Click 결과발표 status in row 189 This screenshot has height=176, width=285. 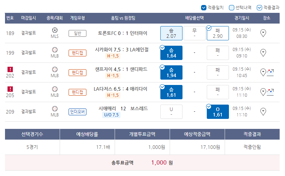click(x=29, y=33)
